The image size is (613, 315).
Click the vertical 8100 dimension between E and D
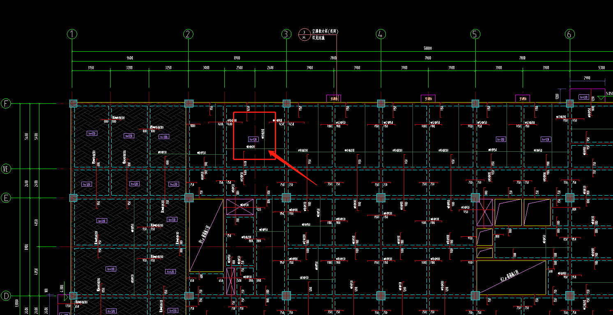pyautogui.click(x=26, y=247)
